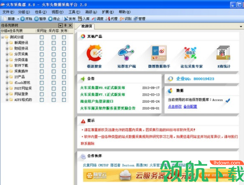Expand the 分页采集 folder node
Viewport: 244px width, 185px height.
click(x=7, y=54)
